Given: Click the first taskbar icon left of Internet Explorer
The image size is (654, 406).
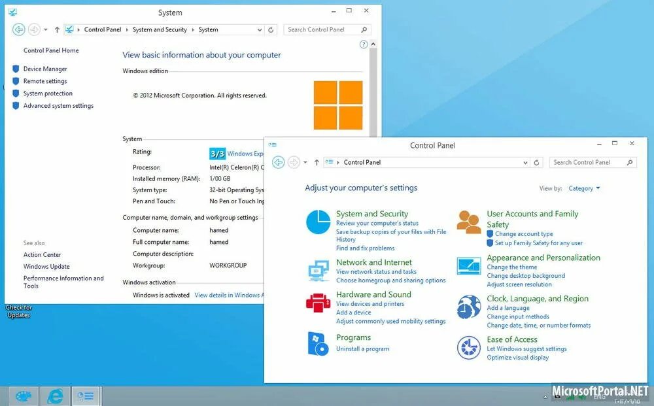Looking at the screenshot, I should point(24,396).
